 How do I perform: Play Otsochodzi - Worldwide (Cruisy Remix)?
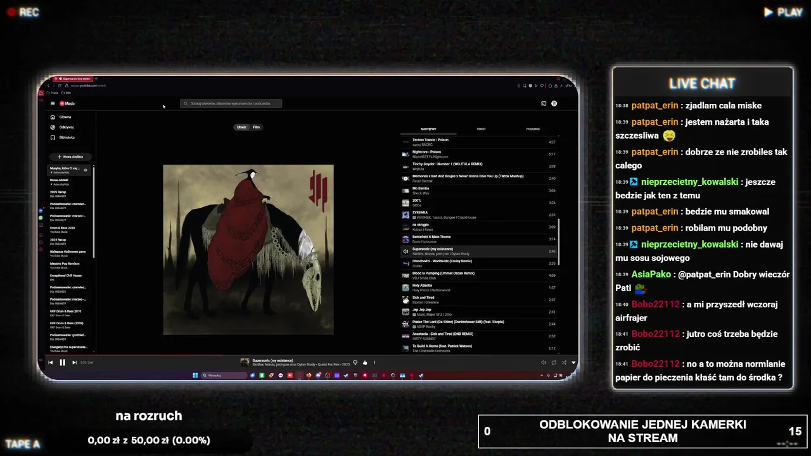coord(480,263)
